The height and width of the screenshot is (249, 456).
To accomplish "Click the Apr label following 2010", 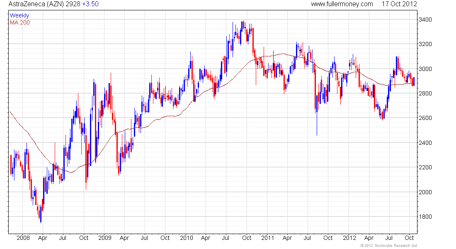I will click(x=206, y=238).
